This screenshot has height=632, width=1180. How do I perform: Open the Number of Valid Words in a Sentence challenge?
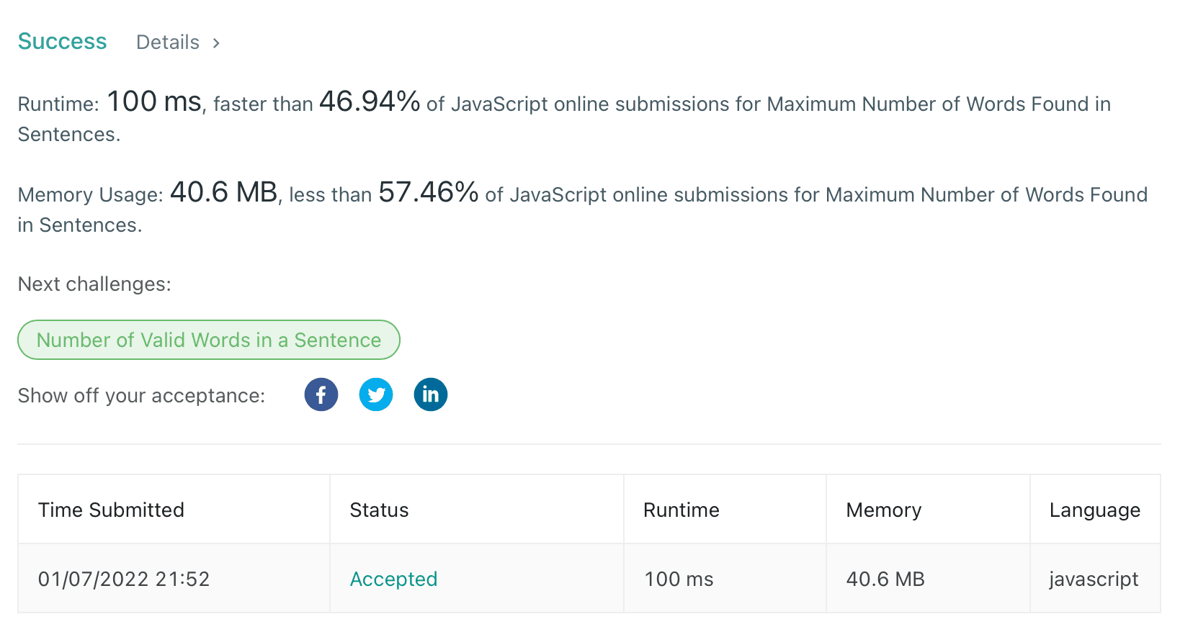point(208,339)
